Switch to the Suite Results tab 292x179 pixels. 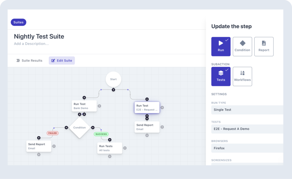tap(30, 60)
